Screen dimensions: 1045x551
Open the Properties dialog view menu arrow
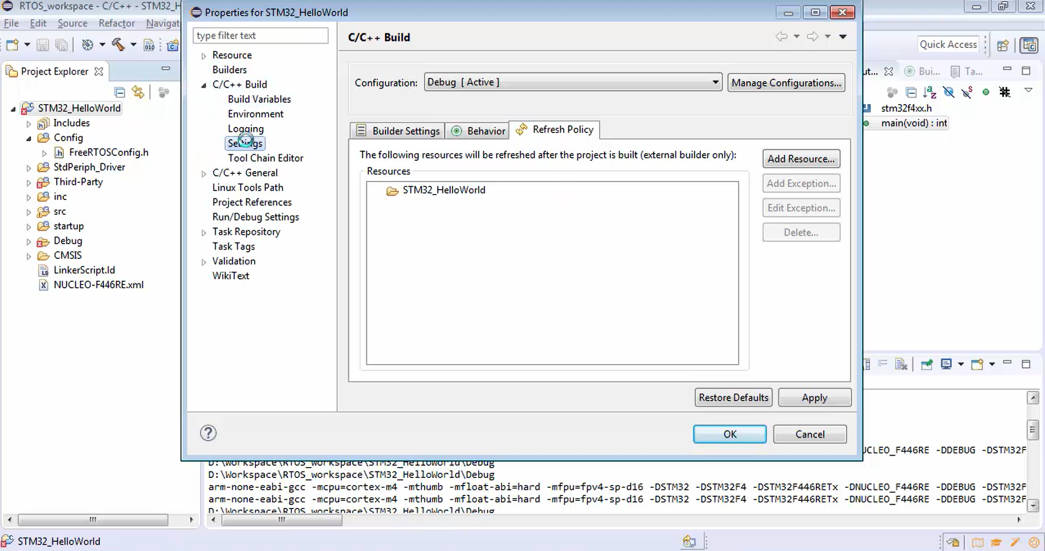[843, 37]
